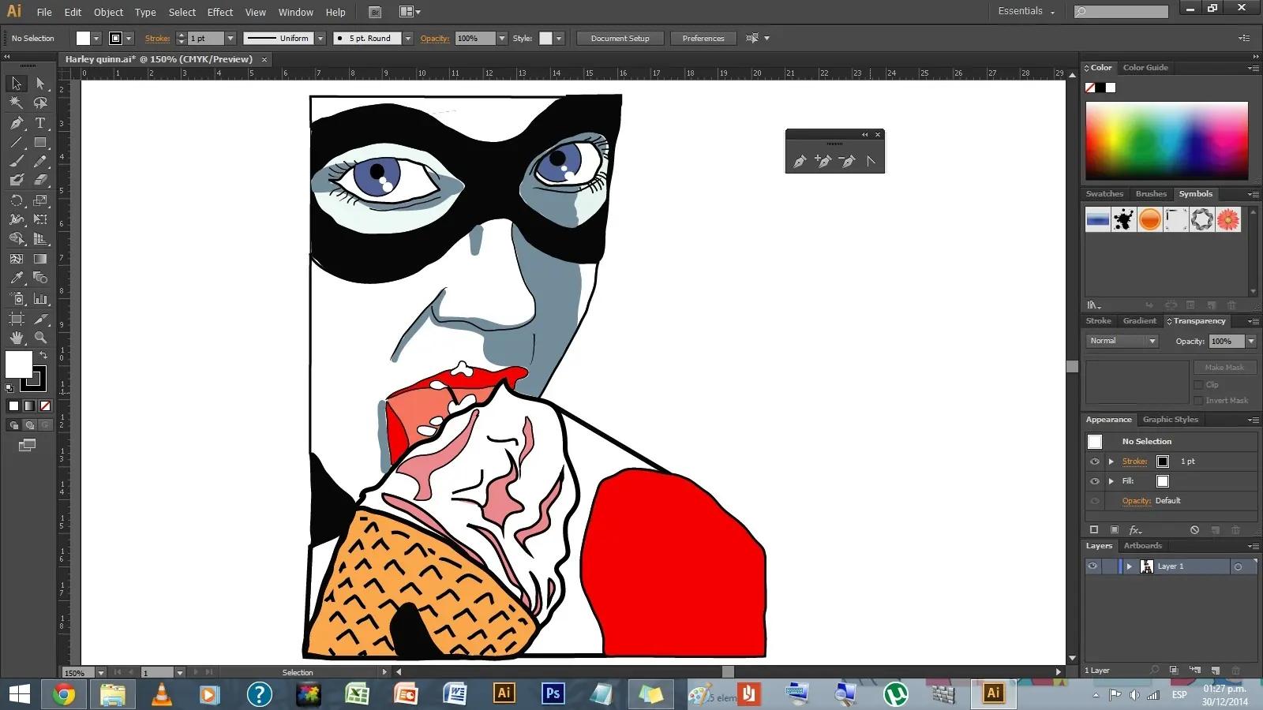The width and height of the screenshot is (1263, 710).
Task: Click Opacity link in Appearance panel
Action: (1136, 501)
